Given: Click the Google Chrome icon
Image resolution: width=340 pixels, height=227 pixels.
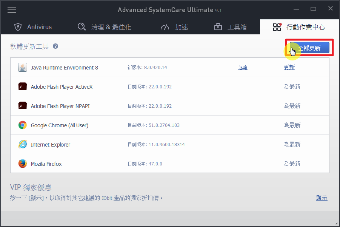Looking at the screenshot, I should pyautogui.click(x=23, y=125).
